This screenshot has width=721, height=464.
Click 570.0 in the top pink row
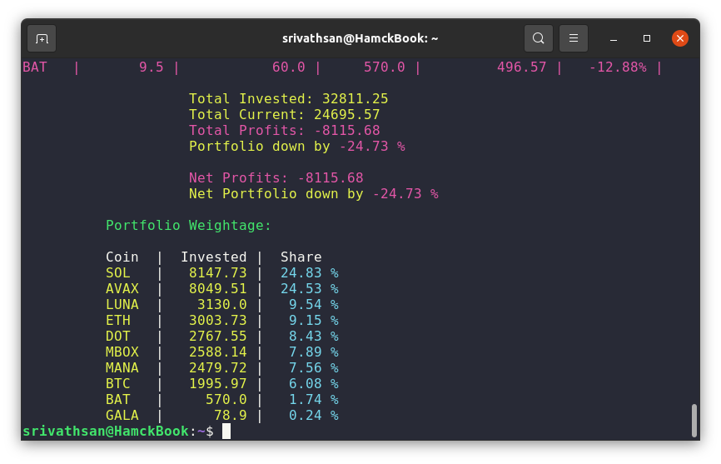click(385, 67)
